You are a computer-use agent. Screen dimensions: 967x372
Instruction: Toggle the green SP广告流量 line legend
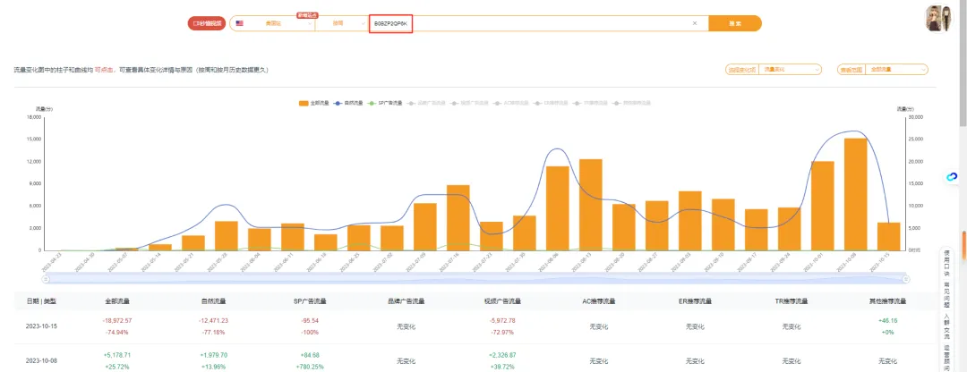click(x=385, y=103)
